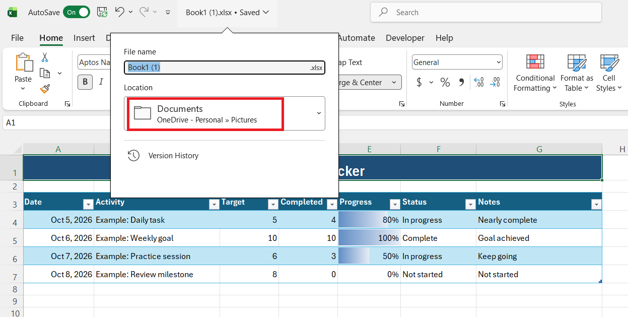The image size is (628, 317).
Task: Switch to the Insert tab
Action: 84,38
